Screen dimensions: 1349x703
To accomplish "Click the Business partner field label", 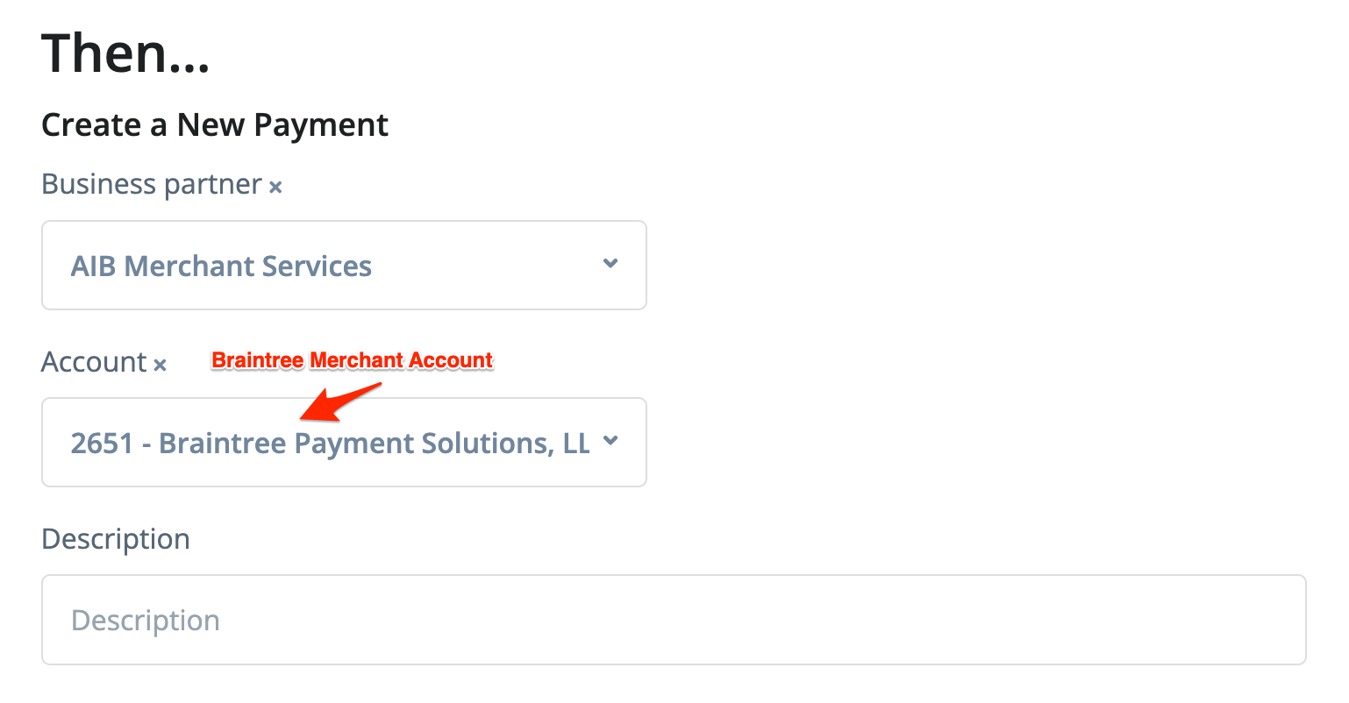I will (152, 185).
